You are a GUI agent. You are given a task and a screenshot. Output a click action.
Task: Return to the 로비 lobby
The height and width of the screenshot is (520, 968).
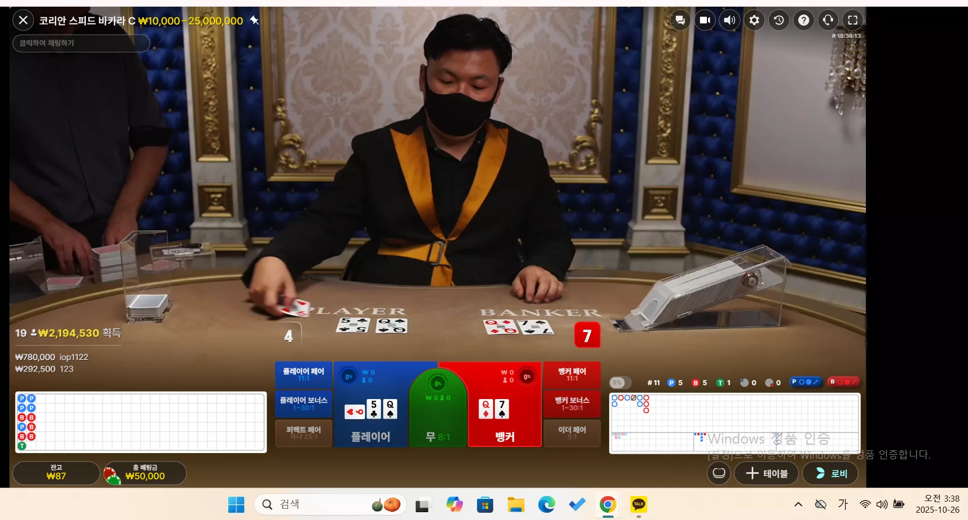[830, 473]
